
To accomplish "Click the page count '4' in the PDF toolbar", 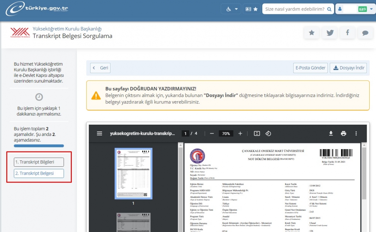I will point(196,134).
